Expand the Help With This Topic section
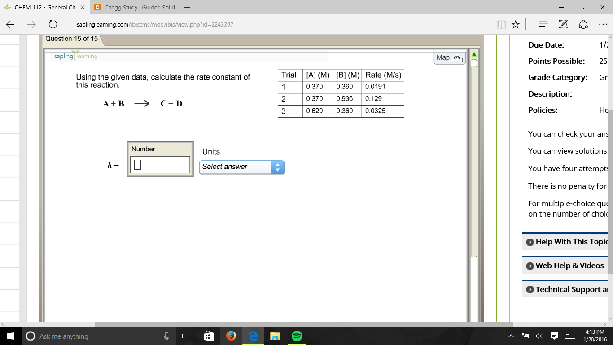 tap(570, 242)
